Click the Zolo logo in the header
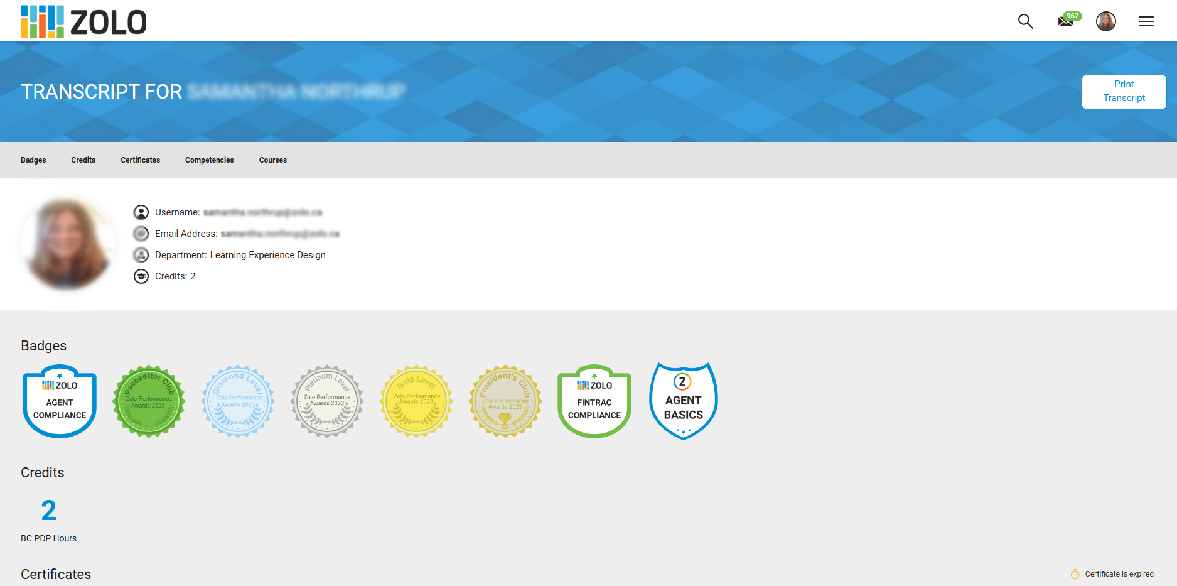 coord(83,22)
